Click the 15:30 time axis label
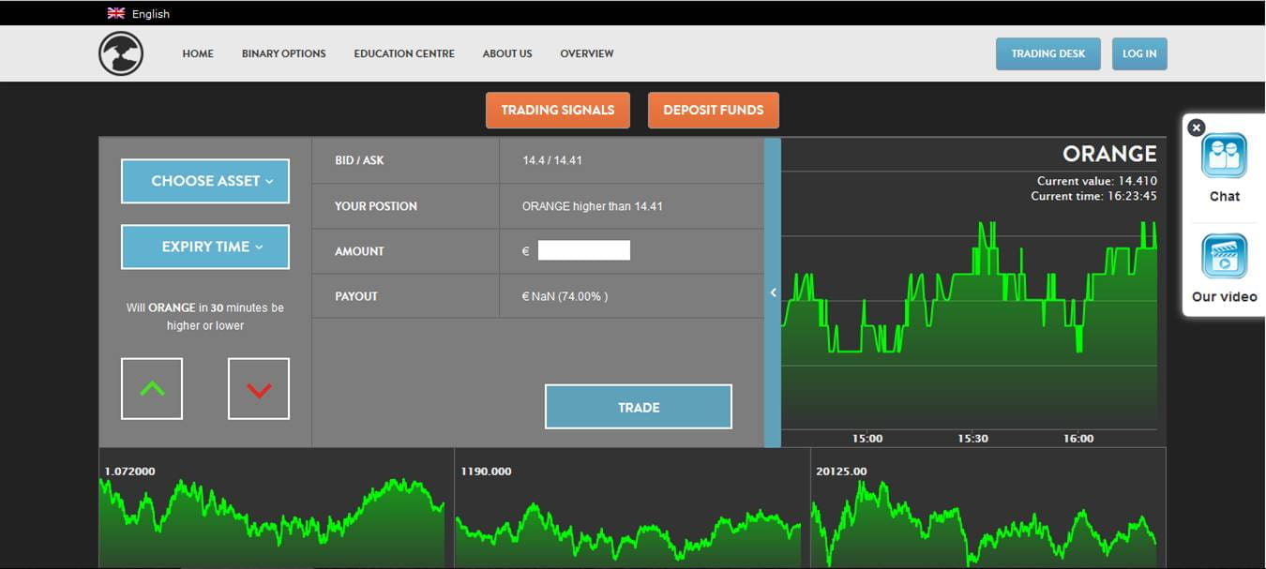Image resolution: width=1266 pixels, height=569 pixels. 972,439
